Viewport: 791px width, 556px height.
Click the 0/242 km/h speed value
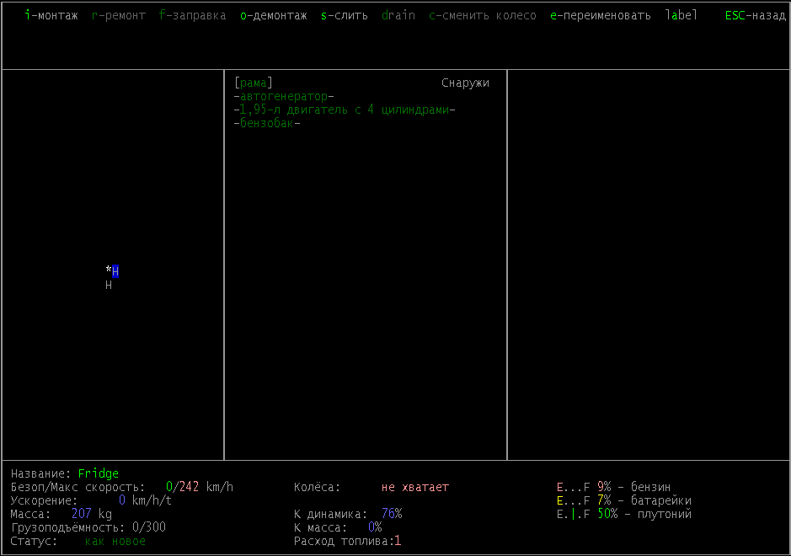click(200, 487)
